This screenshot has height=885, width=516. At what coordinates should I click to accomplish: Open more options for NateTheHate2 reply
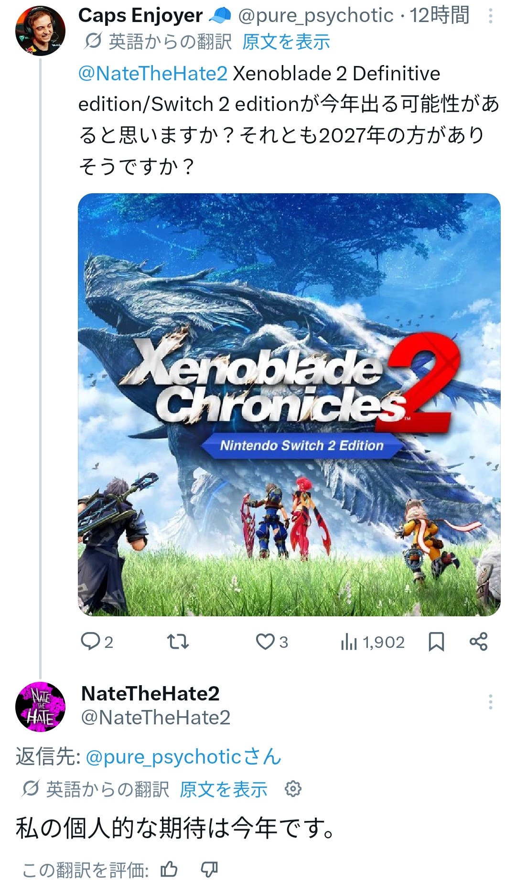pyautogui.click(x=490, y=701)
